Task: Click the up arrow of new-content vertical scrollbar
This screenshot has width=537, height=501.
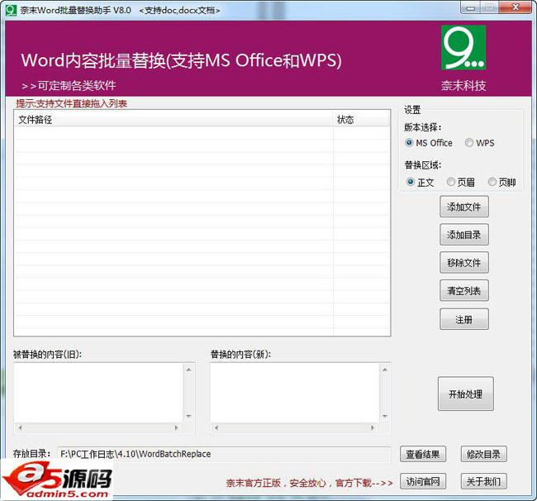Action: click(x=385, y=370)
